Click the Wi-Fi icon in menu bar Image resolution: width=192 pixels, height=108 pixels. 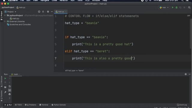(x=150, y=1)
